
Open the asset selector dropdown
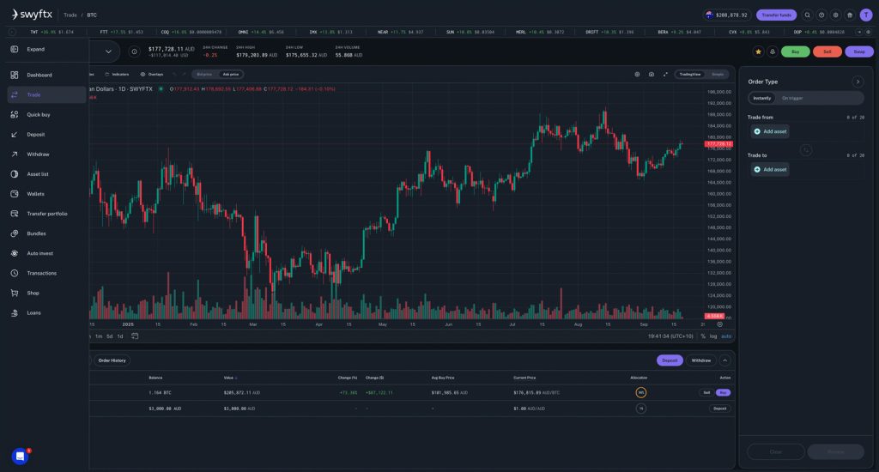(x=108, y=51)
